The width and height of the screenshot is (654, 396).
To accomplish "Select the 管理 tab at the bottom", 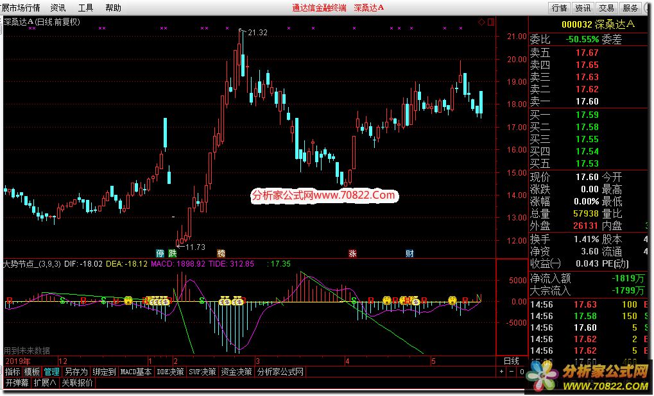I will 52,372.
